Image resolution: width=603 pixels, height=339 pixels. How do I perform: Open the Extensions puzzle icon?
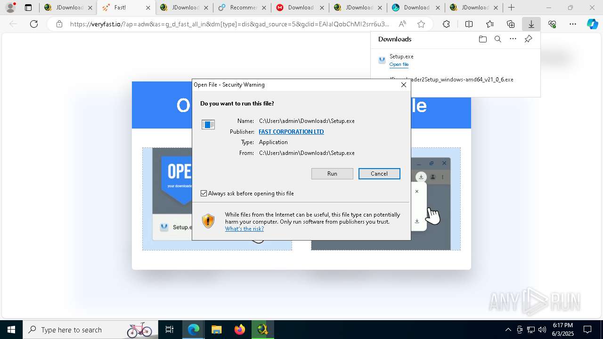(x=446, y=24)
